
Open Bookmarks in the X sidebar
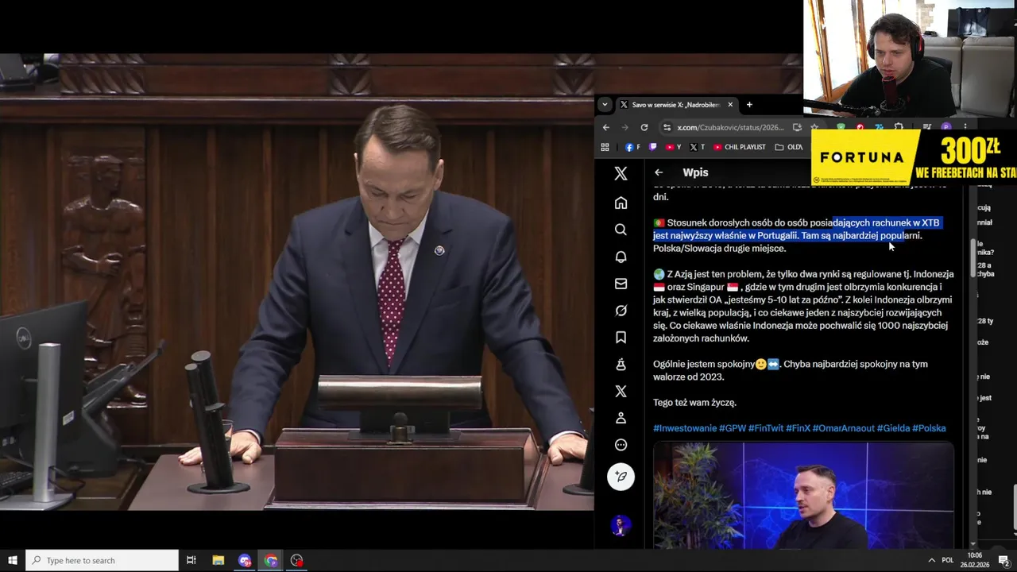click(x=621, y=338)
